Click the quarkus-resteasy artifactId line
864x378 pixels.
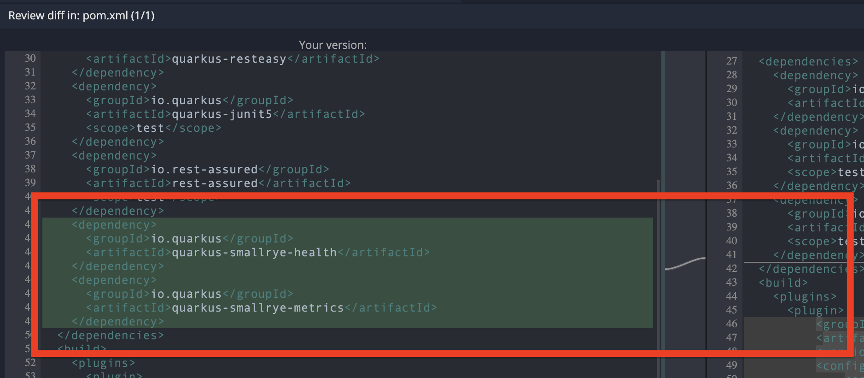pyautogui.click(x=233, y=59)
